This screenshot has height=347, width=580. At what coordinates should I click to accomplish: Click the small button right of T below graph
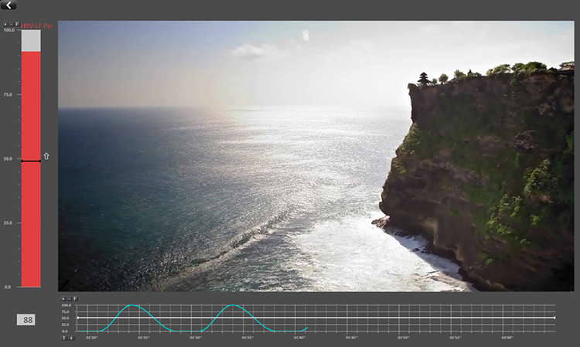click(x=71, y=338)
